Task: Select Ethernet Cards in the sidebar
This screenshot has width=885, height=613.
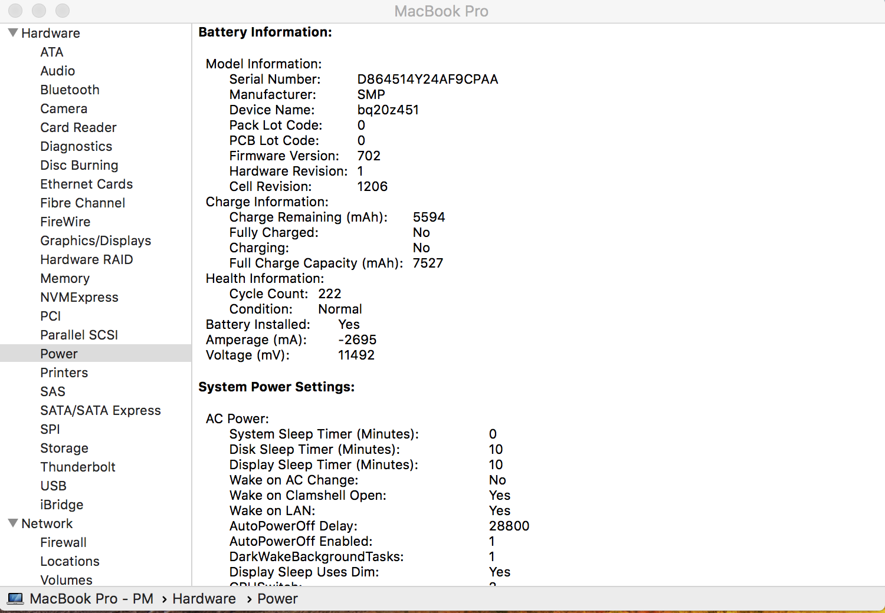Action: click(x=87, y=184)
